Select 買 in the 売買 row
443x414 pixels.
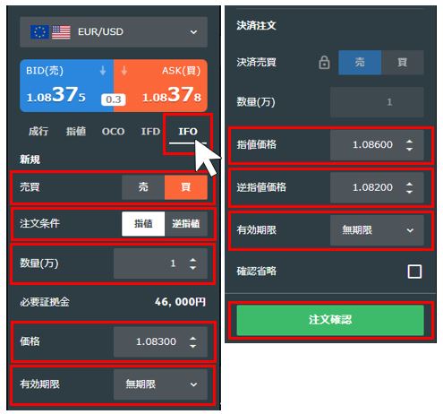pos(186,187)
